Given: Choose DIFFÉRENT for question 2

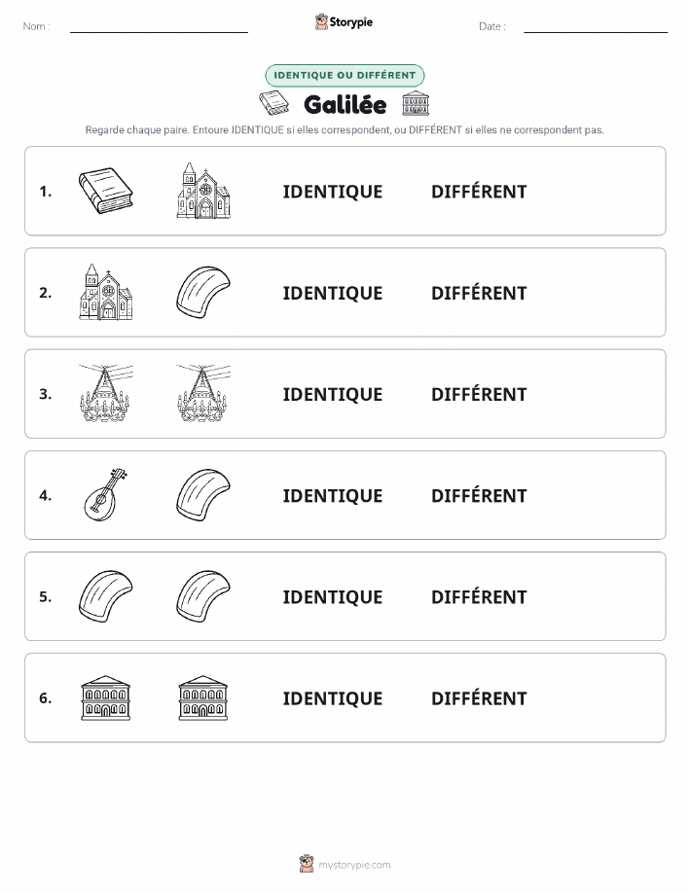Looking at the screenshot, I should click(x=479, y=293).
